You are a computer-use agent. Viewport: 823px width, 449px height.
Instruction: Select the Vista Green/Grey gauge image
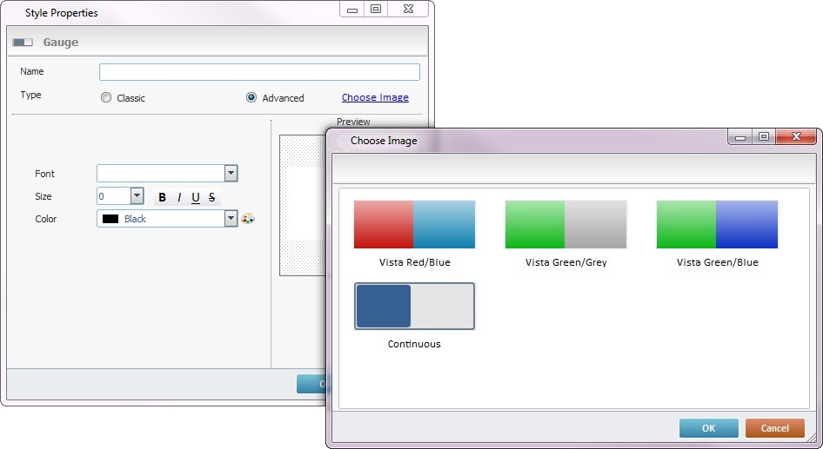point(565,224)
